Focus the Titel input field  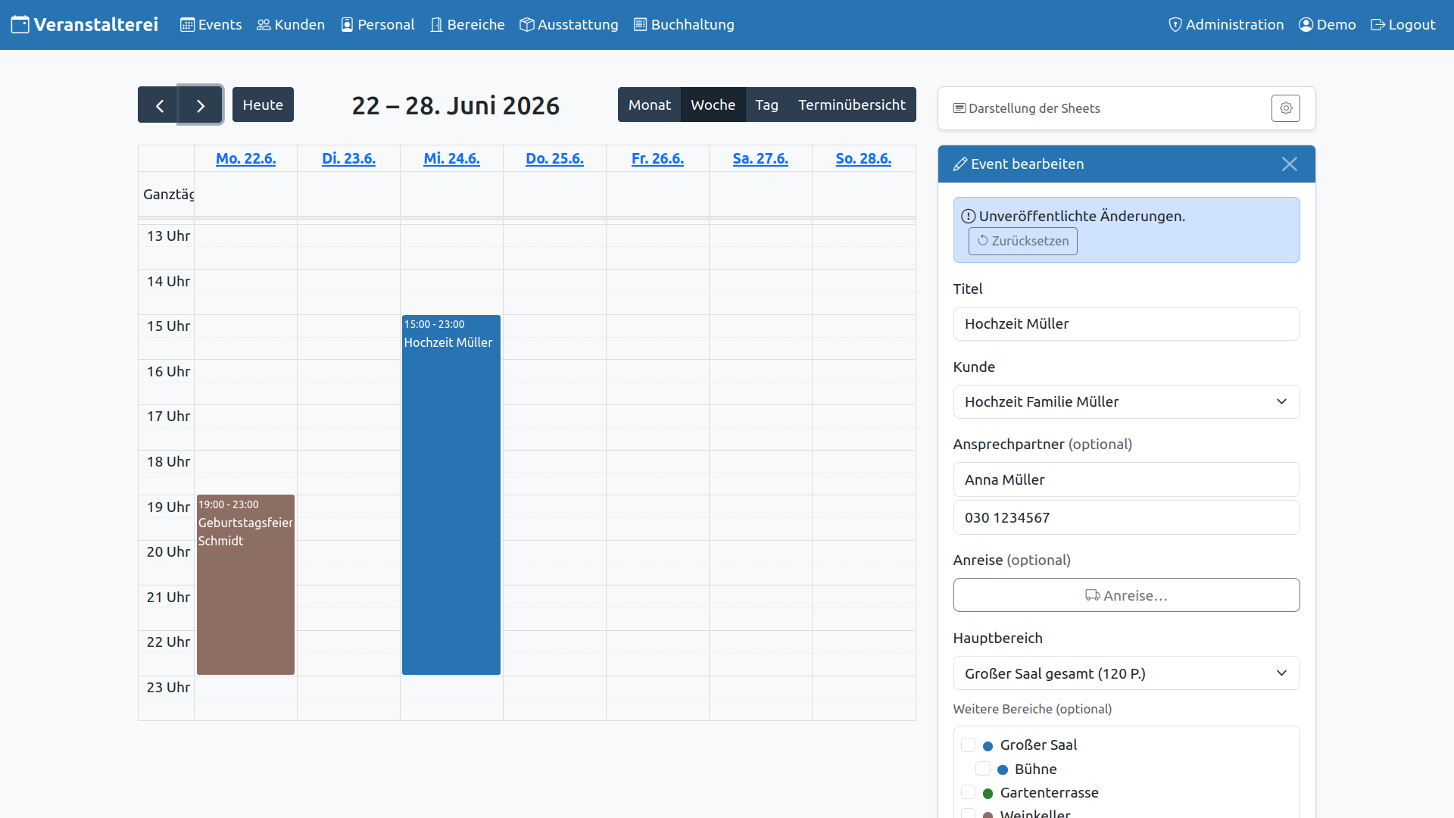tap(1126, 324)
